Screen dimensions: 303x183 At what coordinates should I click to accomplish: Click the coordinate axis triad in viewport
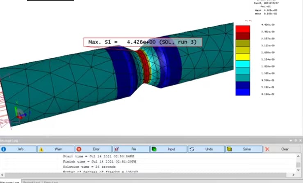click(18, 113)
